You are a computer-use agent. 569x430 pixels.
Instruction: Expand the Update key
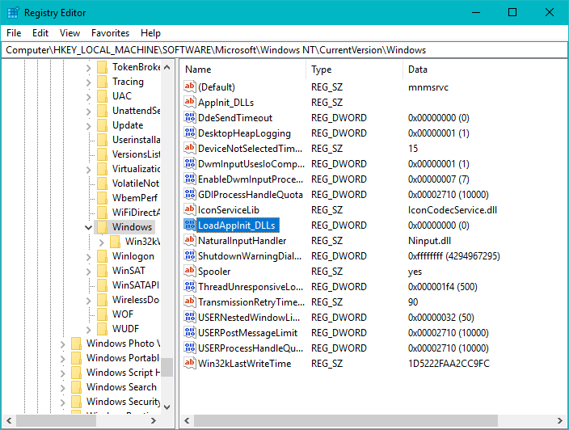coord(89,125)
